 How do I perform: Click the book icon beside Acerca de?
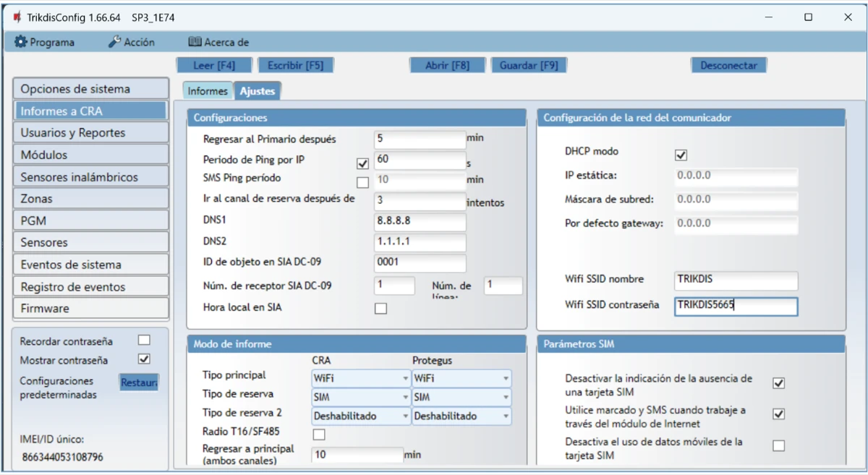[x=195, y=42]
